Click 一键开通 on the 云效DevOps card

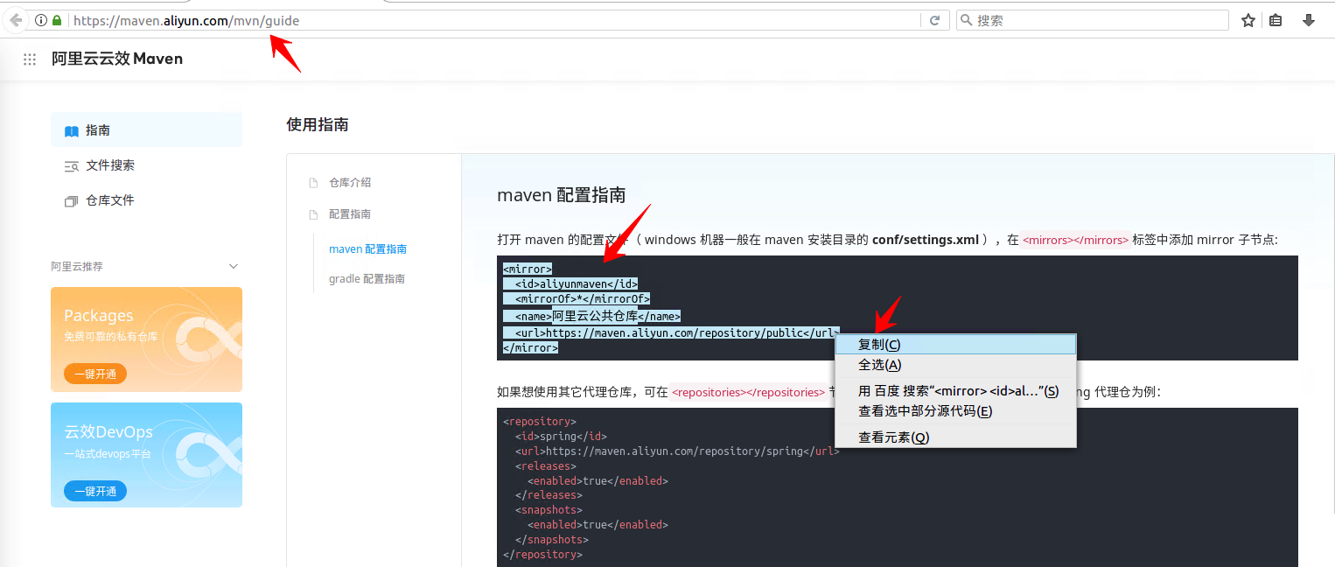click(x=95, y=491)
